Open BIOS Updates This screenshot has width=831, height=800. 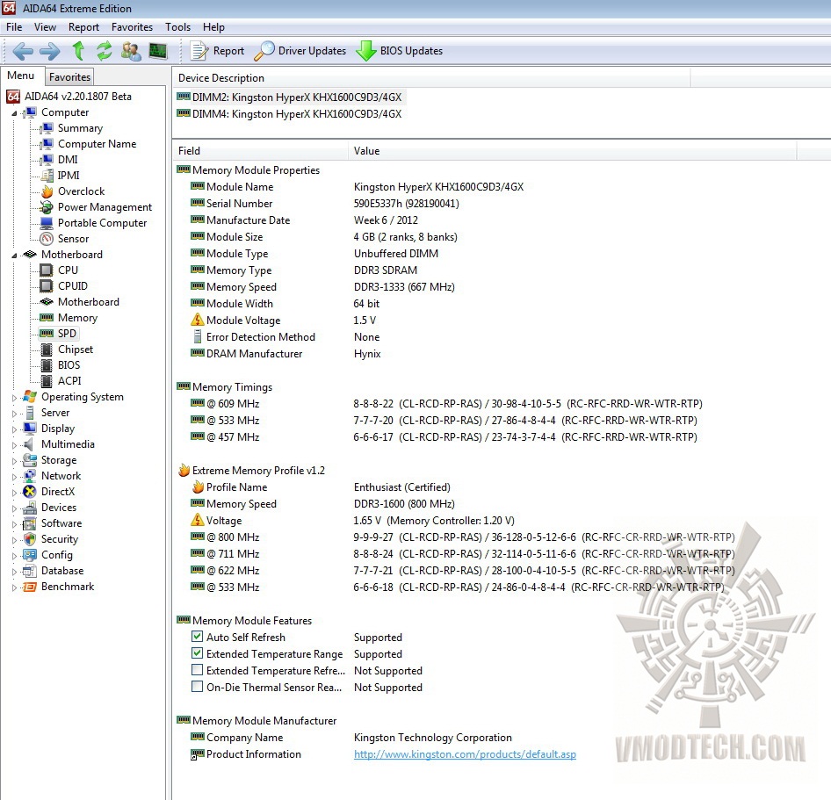point(399,51)
